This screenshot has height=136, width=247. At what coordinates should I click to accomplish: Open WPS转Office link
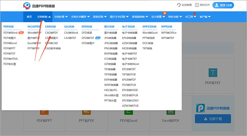(x=169, y=33)
